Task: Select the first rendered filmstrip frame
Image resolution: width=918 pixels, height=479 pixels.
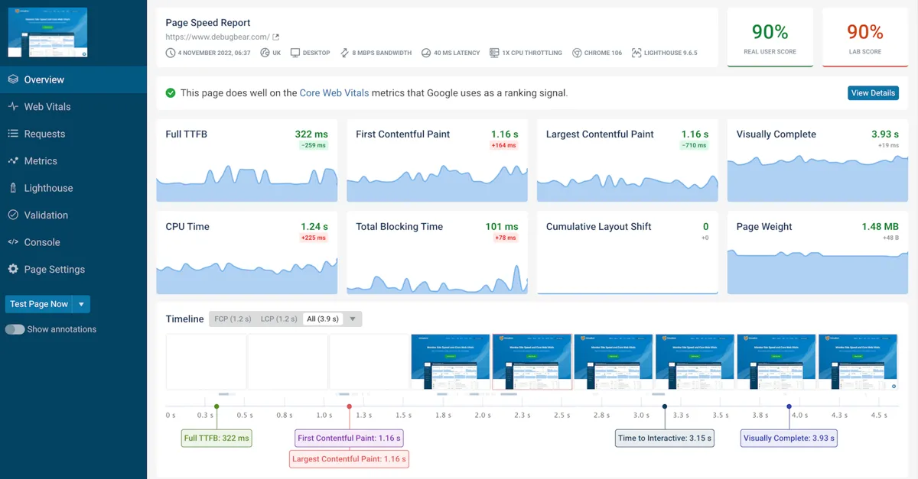Action: pyautogui.click(x=451, y=362)
